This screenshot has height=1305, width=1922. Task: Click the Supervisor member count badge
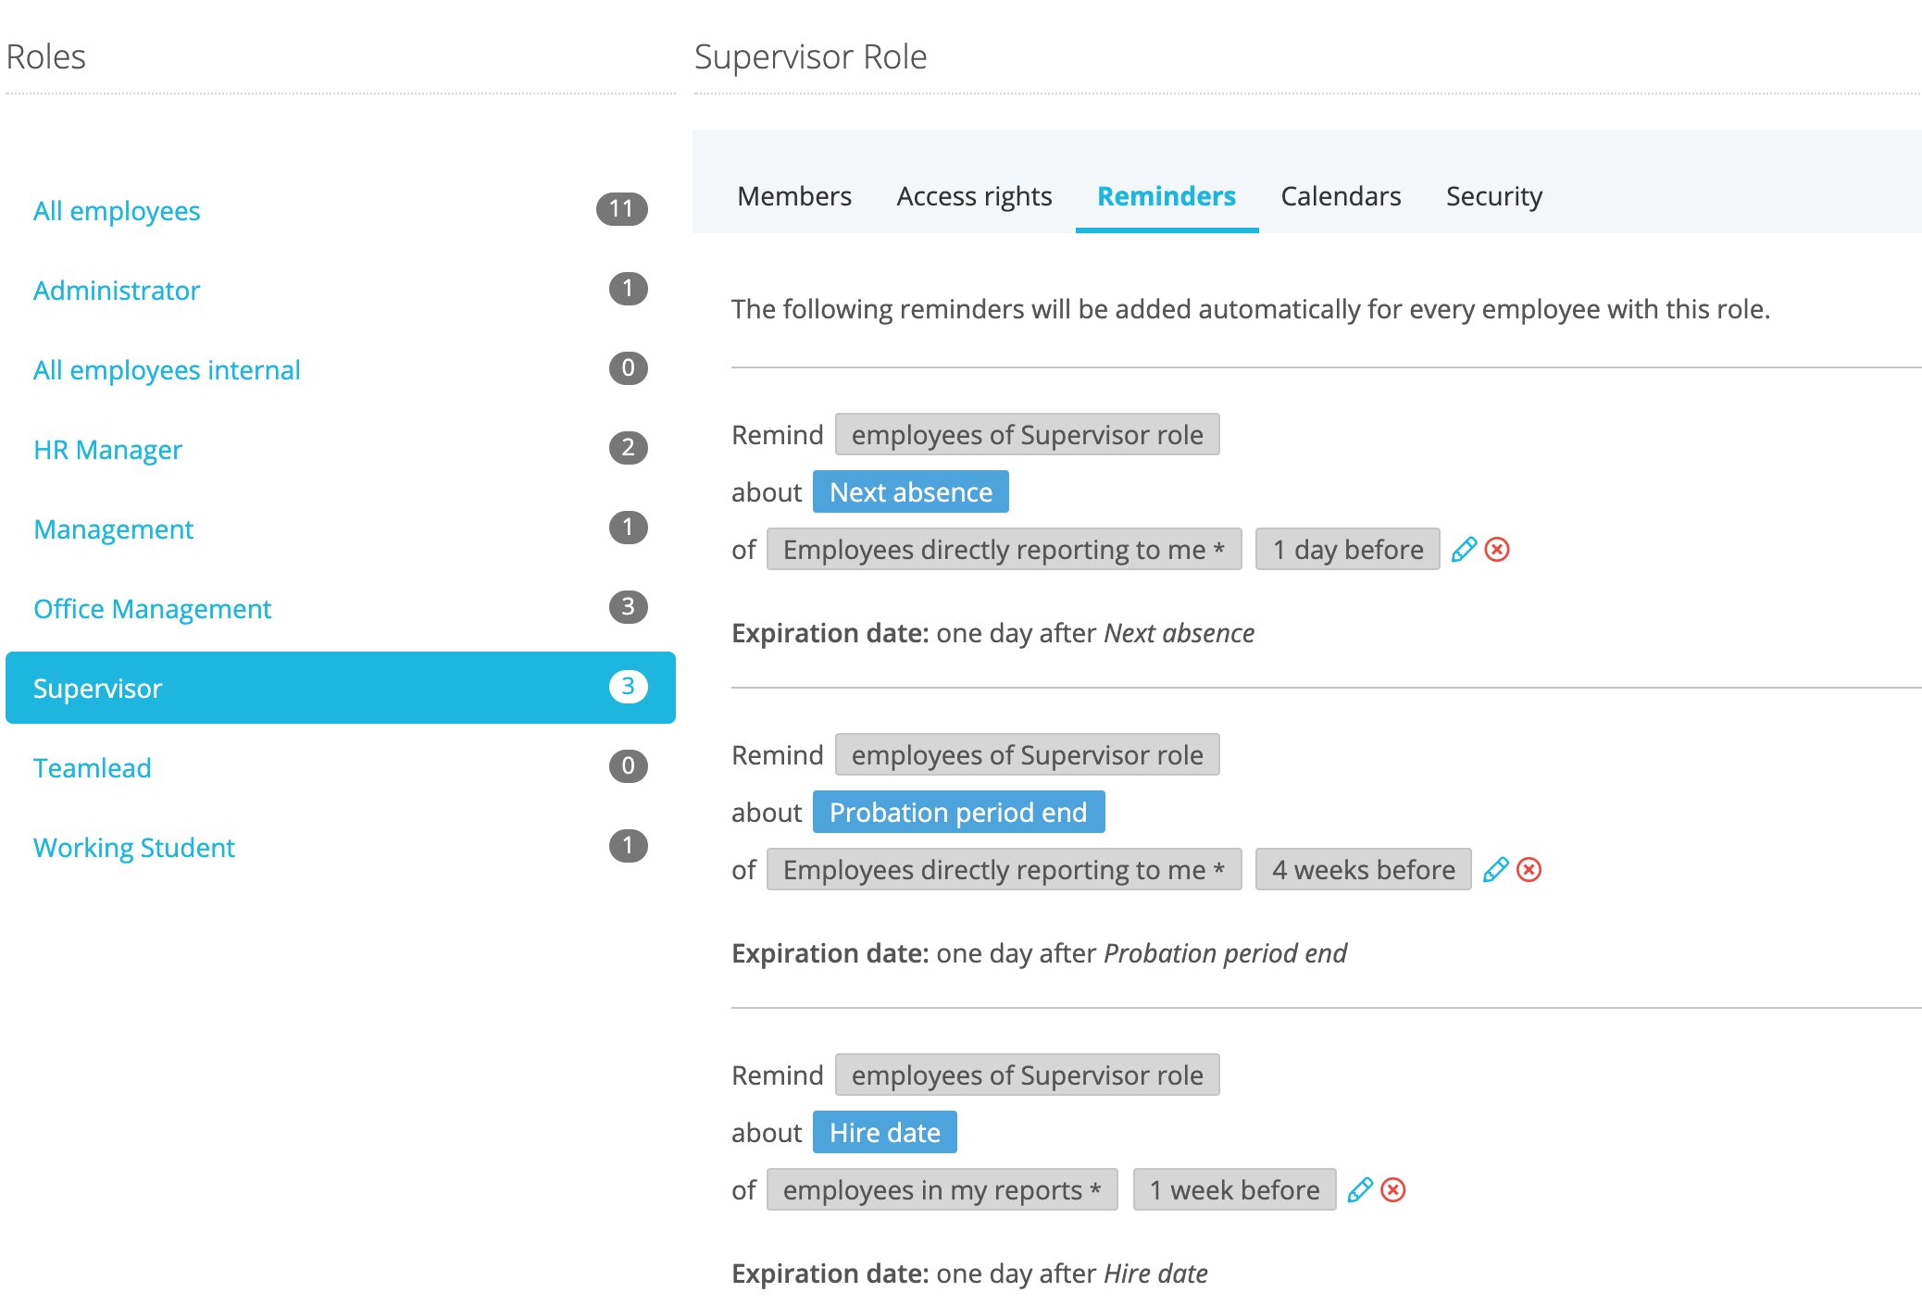pyautogui.click(x=628, y=687)
